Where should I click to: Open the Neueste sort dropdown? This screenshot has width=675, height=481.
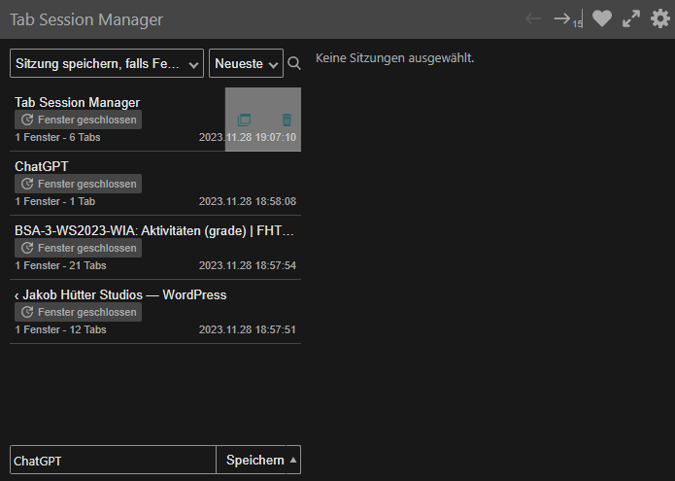(246, 63)
